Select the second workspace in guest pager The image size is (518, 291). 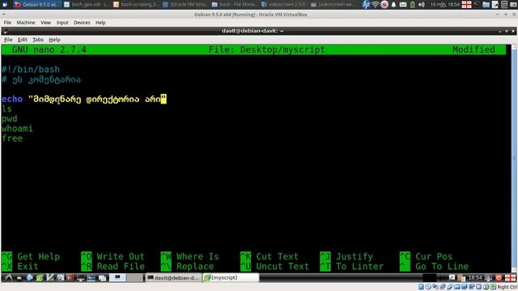pyautogui.click(x=134, y=278)
